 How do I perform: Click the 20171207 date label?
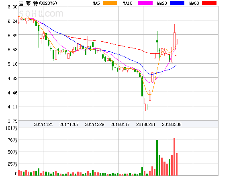coord(69,124)
